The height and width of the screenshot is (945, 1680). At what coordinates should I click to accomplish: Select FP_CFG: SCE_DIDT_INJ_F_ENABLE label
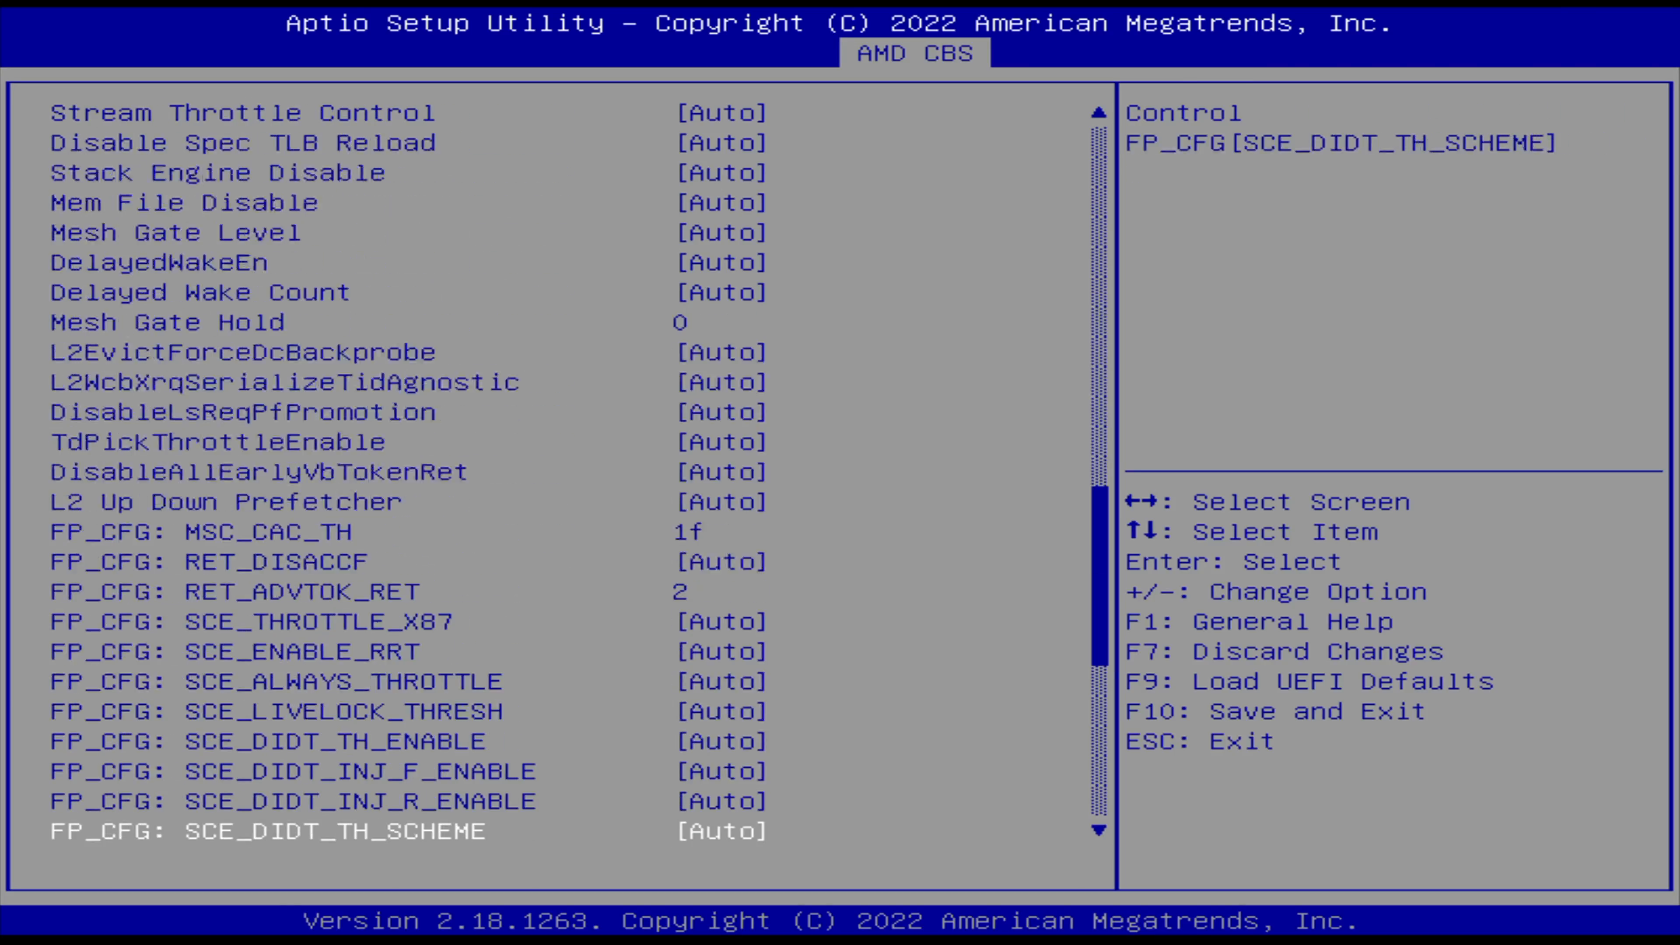pyautogui.click(x=294, y=773)
